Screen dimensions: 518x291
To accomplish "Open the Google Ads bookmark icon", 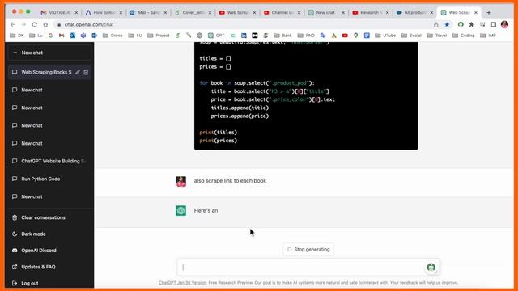I will pos(334,36).
